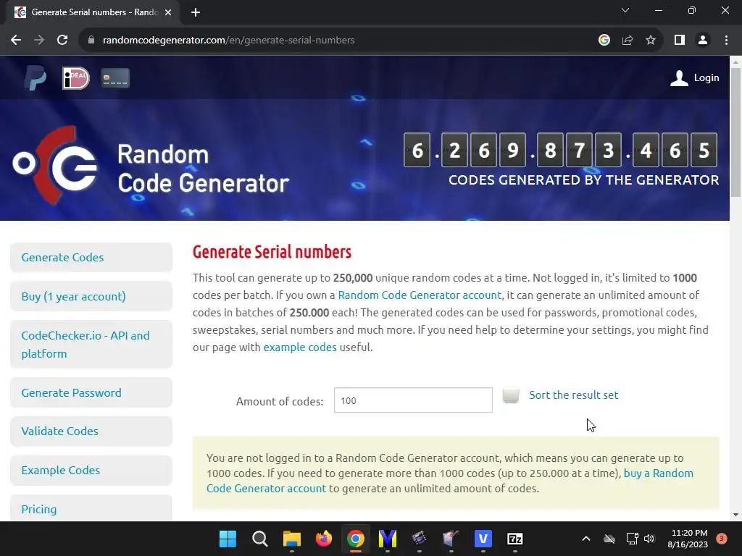Screen dimensions: 742x556
Task: Click the CODES GENERATED BY THE GENERATOR text
Action: click(584, 180)
